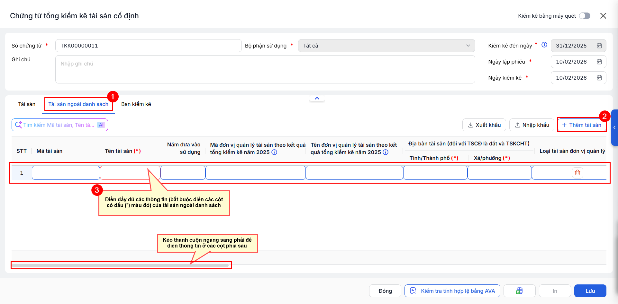The image size is (618, 304).
Task: Delete row 1 with the trash icon
Action: point(577,173)
